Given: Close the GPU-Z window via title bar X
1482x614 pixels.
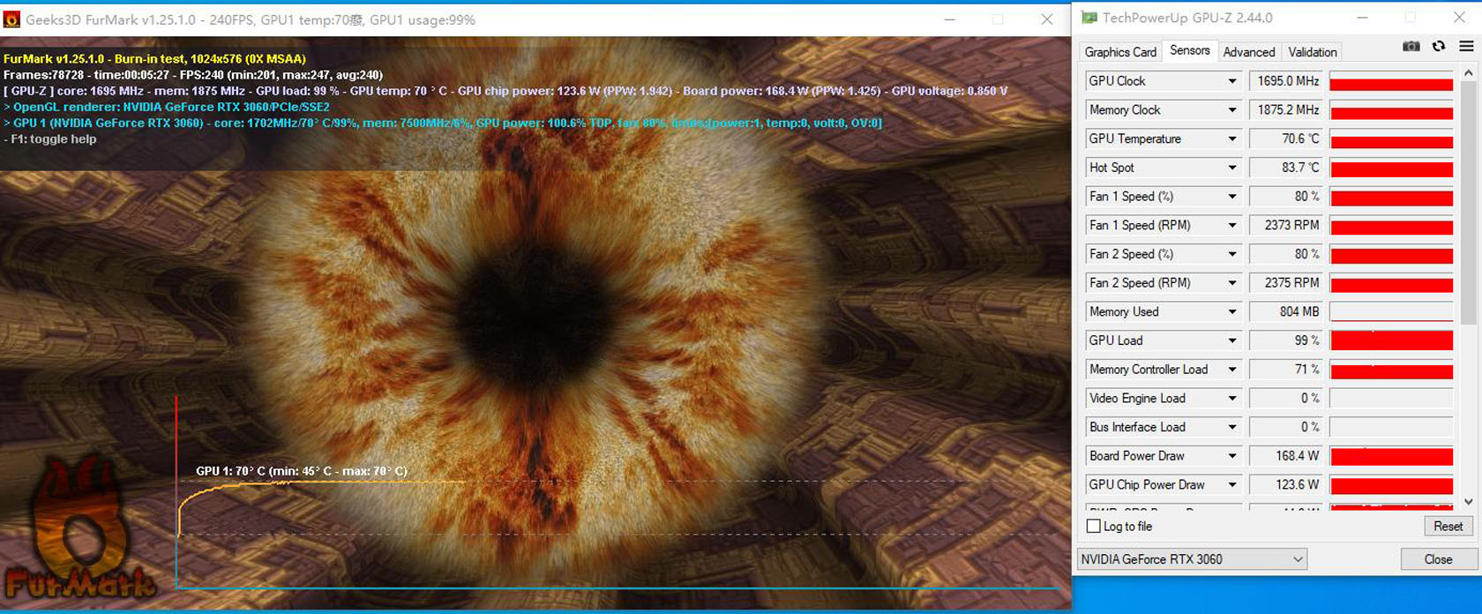Looking at the screenshot, I should (1459, 18).
